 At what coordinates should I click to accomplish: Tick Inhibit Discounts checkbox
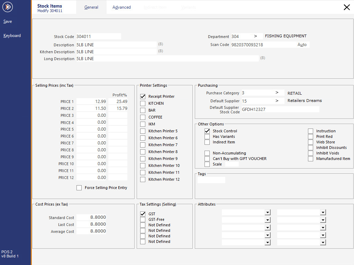coord(311,148)
